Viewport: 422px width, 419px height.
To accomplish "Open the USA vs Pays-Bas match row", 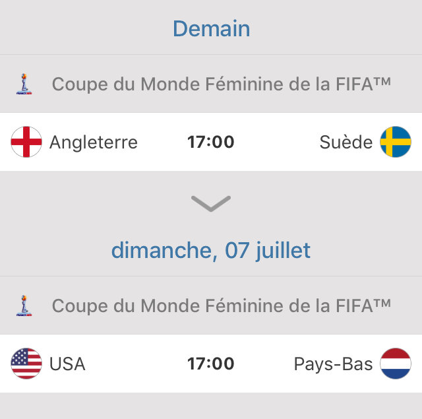I will tap(264, 364).
